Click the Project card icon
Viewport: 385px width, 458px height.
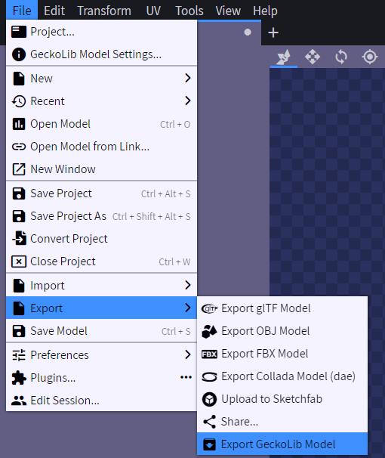(19, 32)
